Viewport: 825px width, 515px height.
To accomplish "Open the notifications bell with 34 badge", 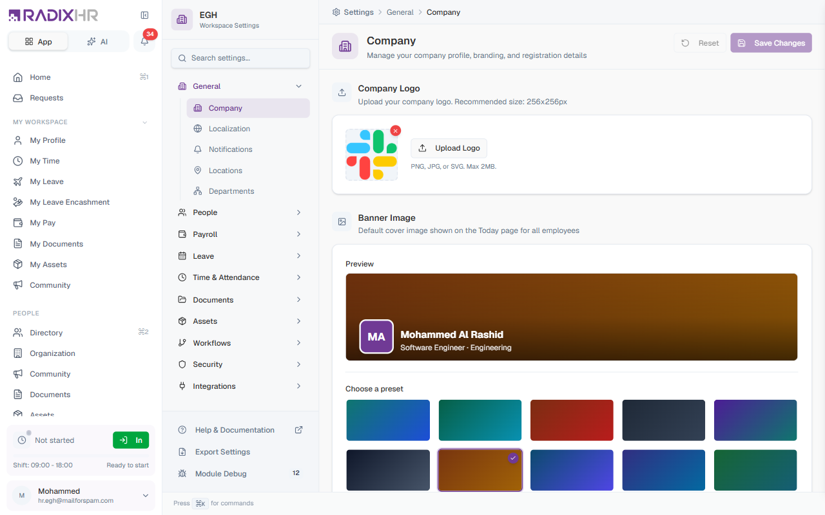I will 144,41.
